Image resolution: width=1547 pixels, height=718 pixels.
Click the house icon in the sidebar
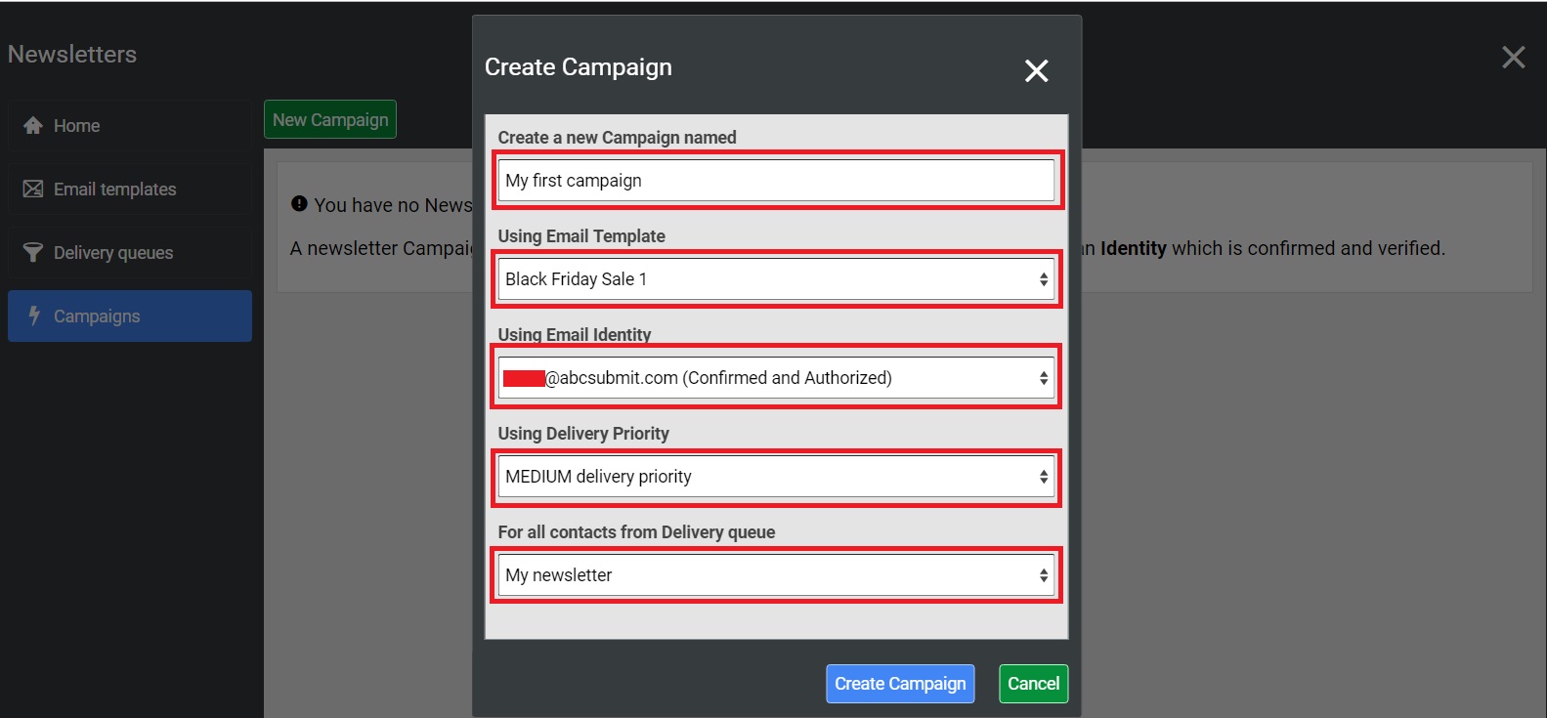33,126
